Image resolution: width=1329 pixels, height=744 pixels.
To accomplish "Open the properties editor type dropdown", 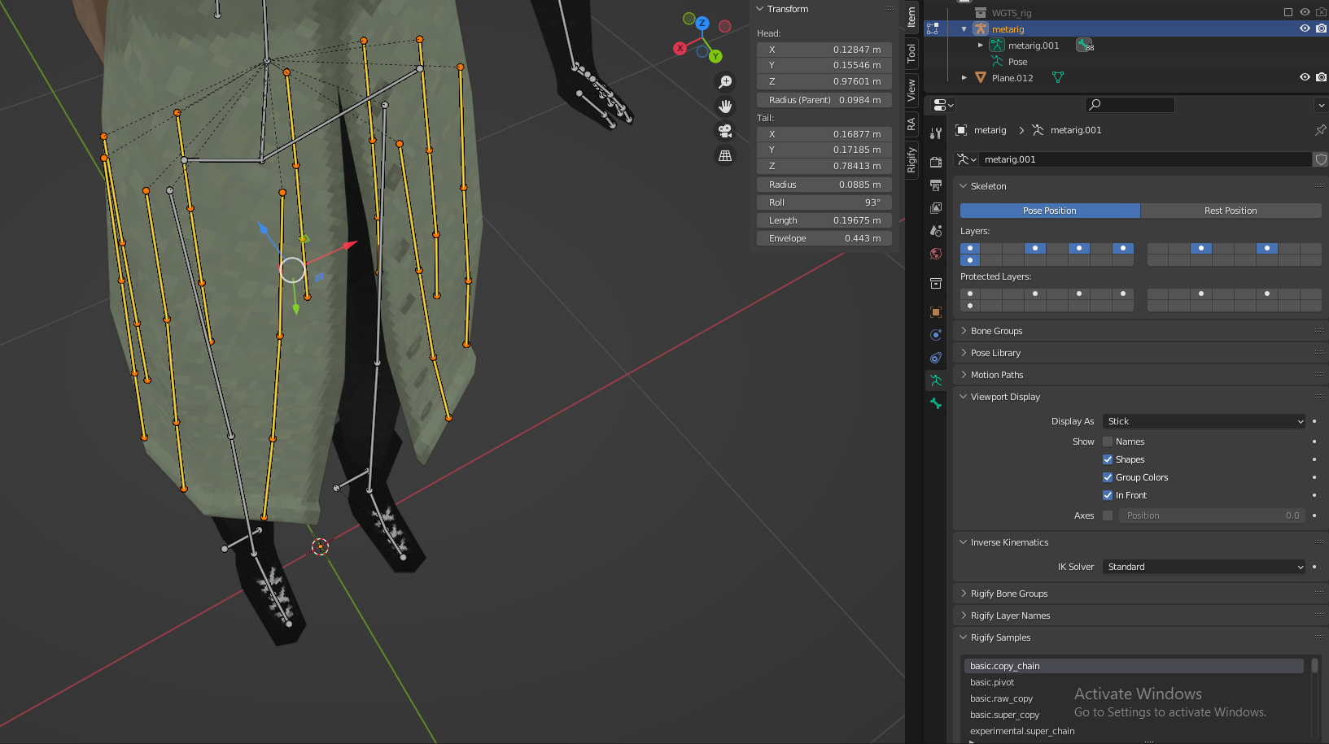I will click(943, 105).
